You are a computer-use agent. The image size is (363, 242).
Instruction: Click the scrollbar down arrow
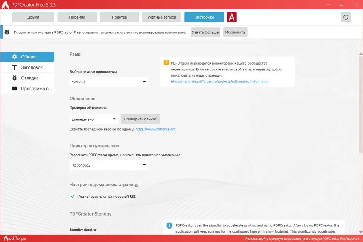tap(361, 232)
